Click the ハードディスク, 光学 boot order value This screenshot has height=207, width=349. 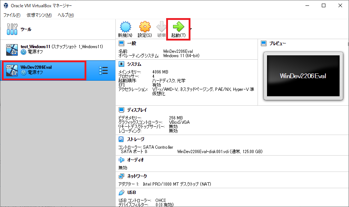tap(169, 81)
